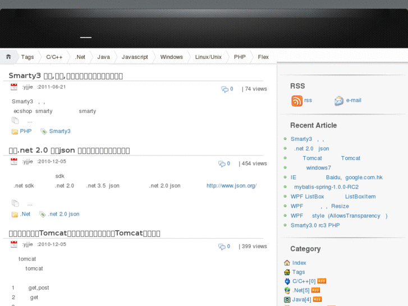This screenshot has height=306, width=408.
Task: Open recent article Smarty3.0 rc3 PHP
Action: pos(315,226)
